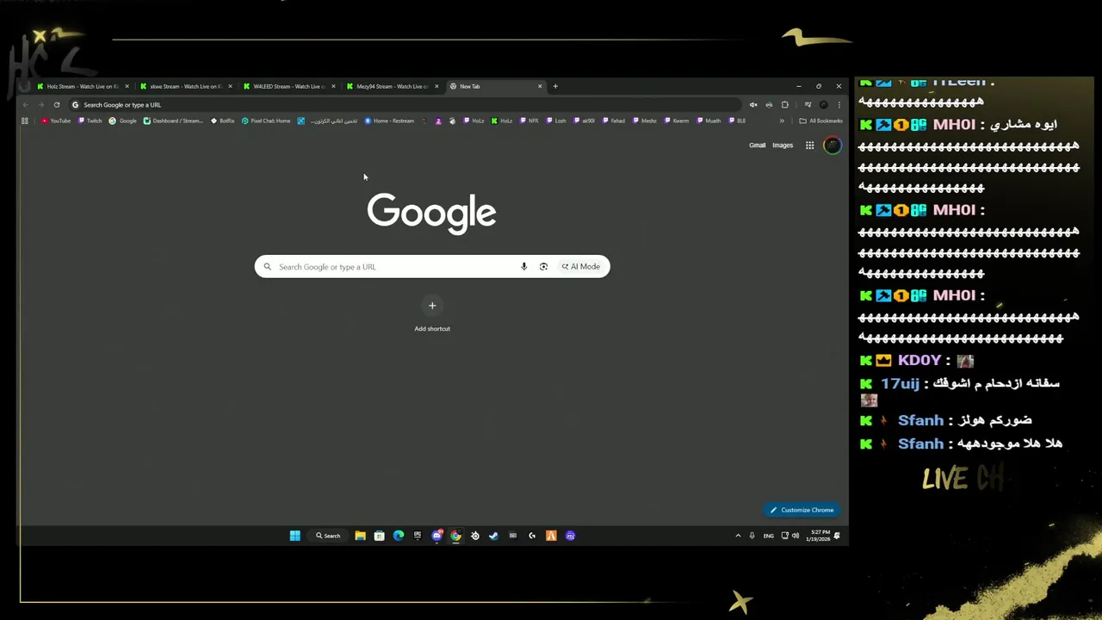Open the Lozh bookmark
Image resolution: width=1102 pixels, height=620 pixels.
coord(555,121)
